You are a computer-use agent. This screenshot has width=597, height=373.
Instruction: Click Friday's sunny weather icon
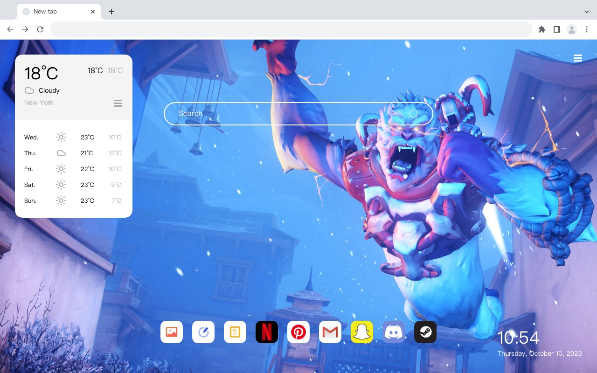point(61,169)
